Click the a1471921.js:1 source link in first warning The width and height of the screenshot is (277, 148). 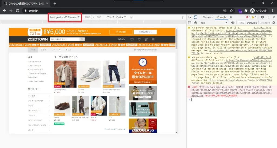tap(262, 28)
